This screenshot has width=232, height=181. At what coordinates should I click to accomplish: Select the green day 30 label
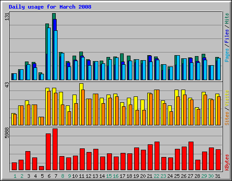tap(211, 176)
